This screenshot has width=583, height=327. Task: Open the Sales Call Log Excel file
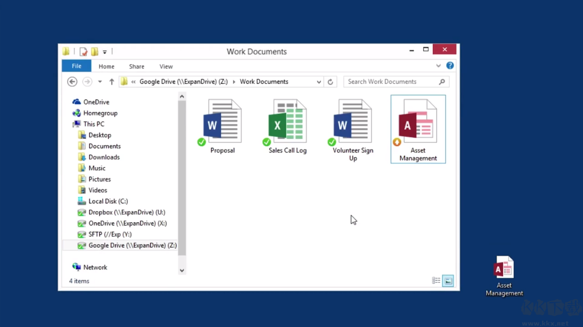[288, 126]
